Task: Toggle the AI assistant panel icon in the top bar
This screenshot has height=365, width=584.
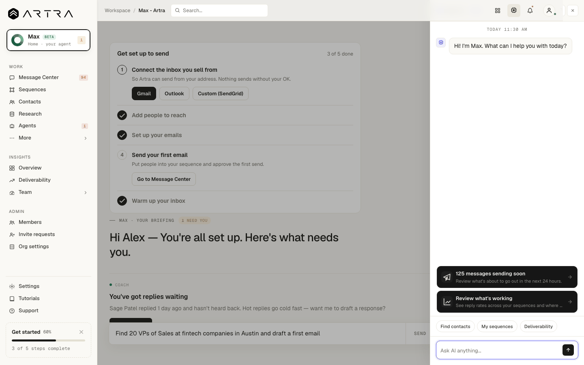Action: click(514, 11)
